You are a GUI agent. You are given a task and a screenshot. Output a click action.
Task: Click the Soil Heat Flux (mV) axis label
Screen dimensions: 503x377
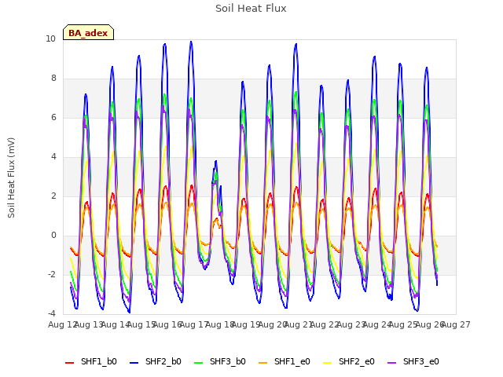click(11, 178)
